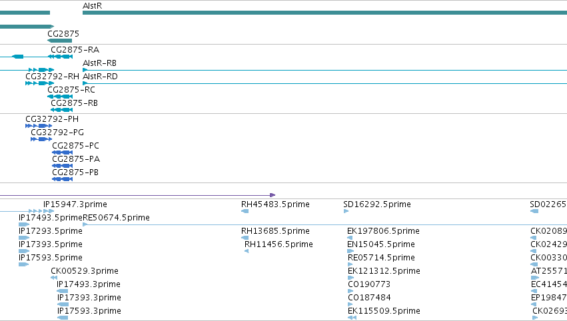Click the IP17493.3prime alignment bar
The image size is (567, 321).
pos(62,291)
